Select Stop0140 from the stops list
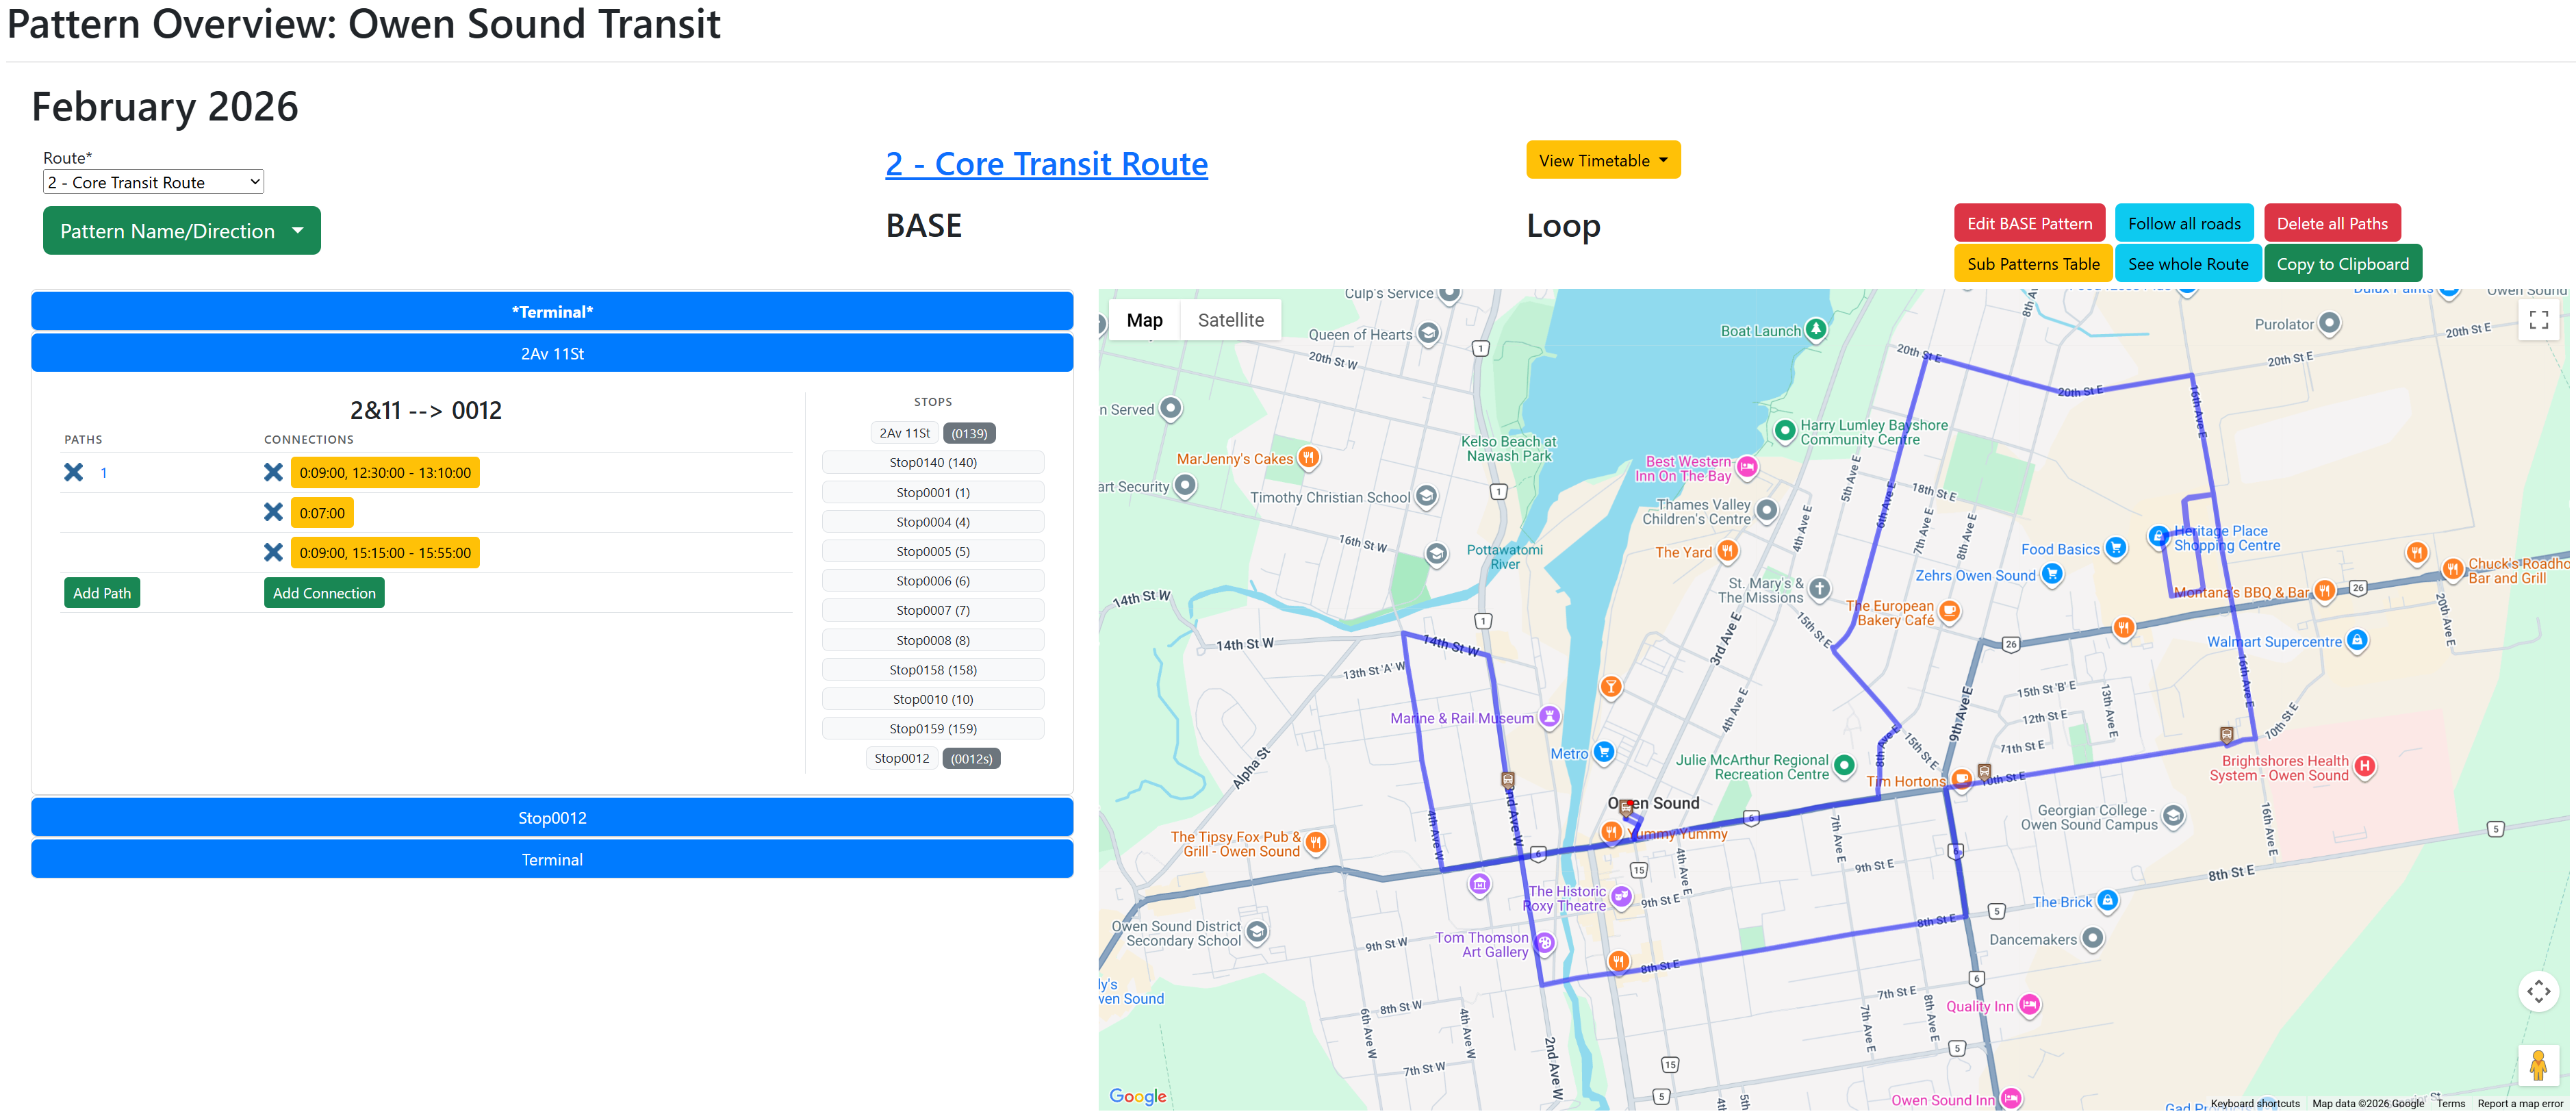Image resolution: width=2576 pixels, height=1114 pixels. click(932, 462)
